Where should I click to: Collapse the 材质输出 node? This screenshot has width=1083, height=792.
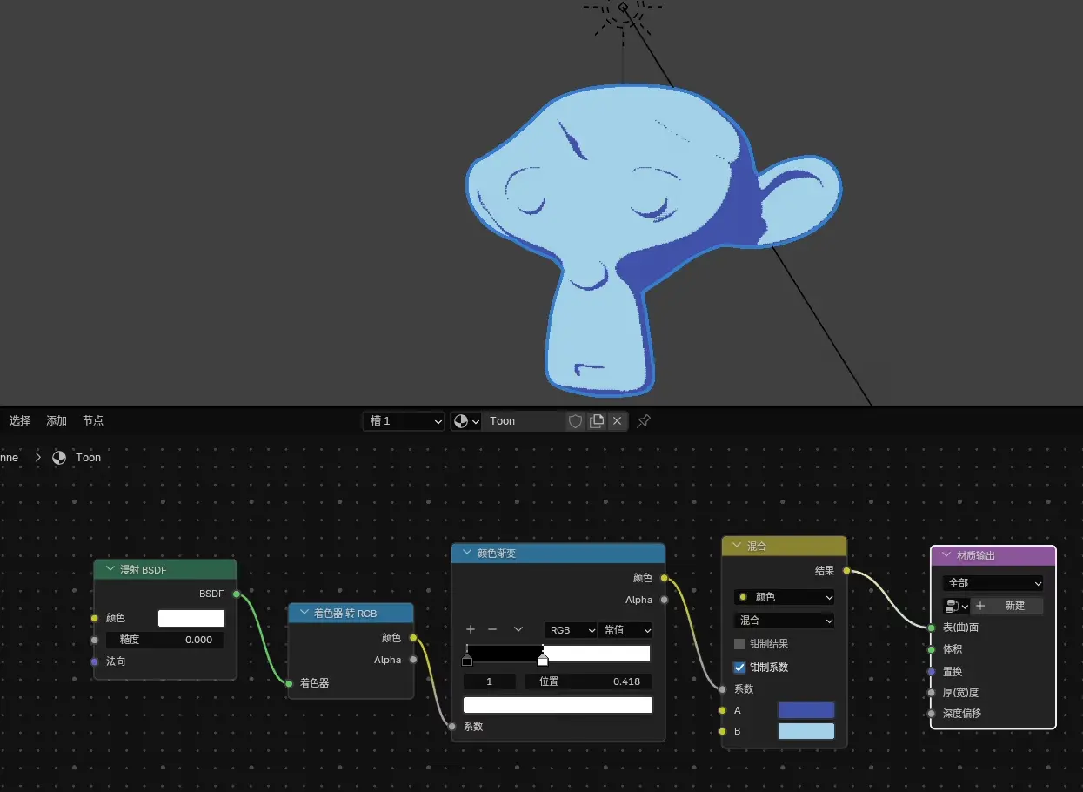(x=947, y=555)
